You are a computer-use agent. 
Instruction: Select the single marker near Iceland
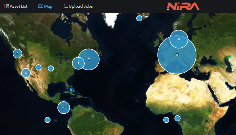coord(139,18)
